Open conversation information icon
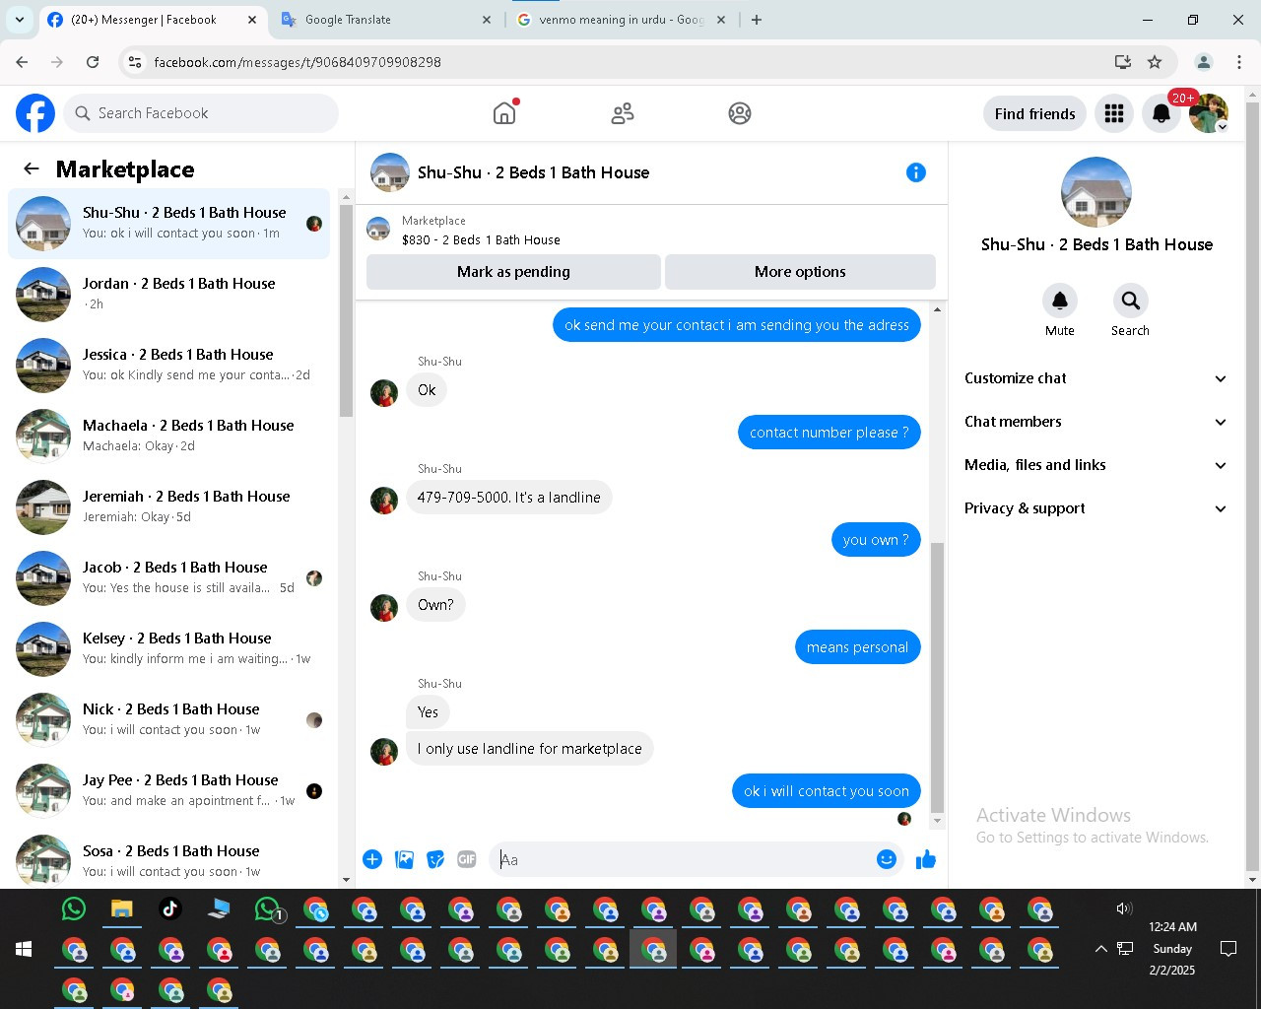The height and width of the screenshot is (1009, 1261). 916,172
